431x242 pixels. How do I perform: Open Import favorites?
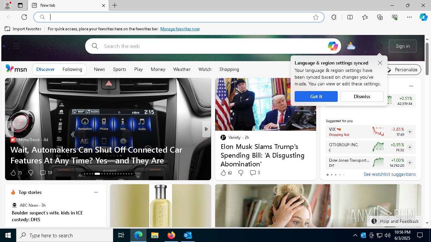click(23, 29)
